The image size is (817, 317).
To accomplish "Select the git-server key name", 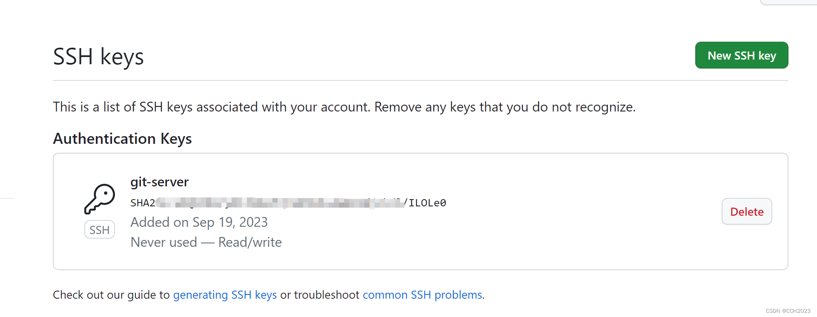I will [x=159, y=182].
